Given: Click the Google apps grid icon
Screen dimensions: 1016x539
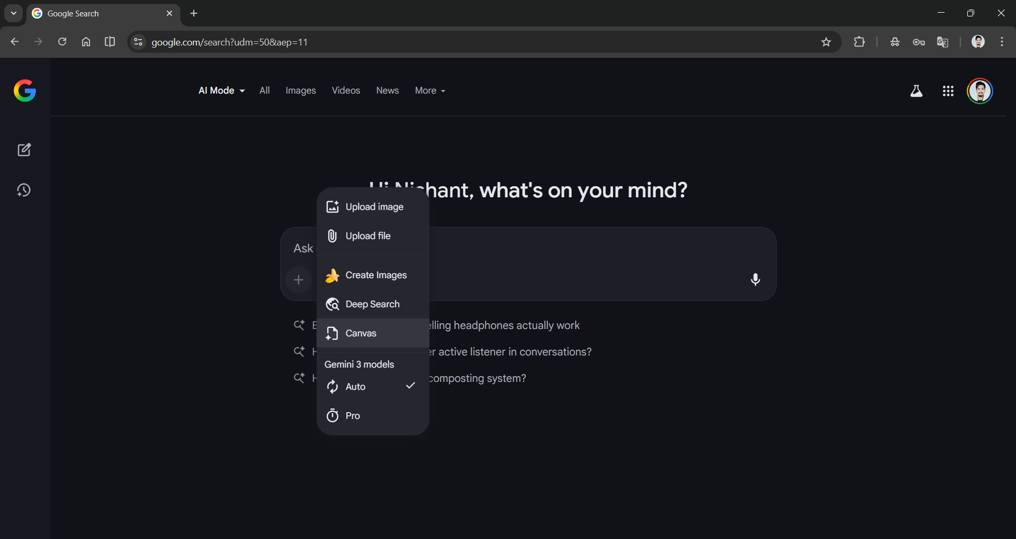Looking at the screenshot, I should [948, 90].
